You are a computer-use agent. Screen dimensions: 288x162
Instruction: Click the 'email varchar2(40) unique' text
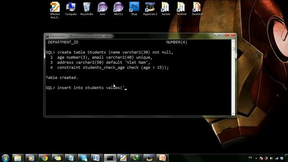click(121, 57)
